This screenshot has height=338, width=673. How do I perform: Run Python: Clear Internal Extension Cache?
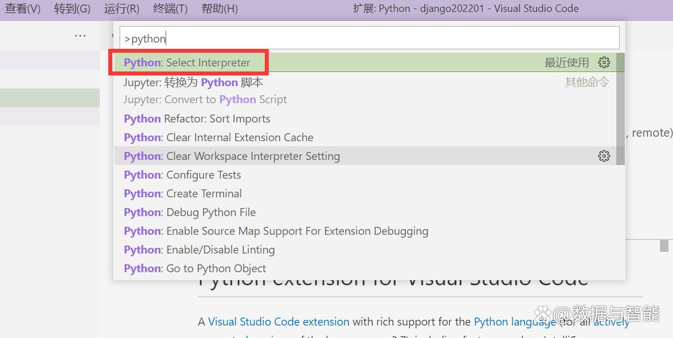click(x=218, y=137)
